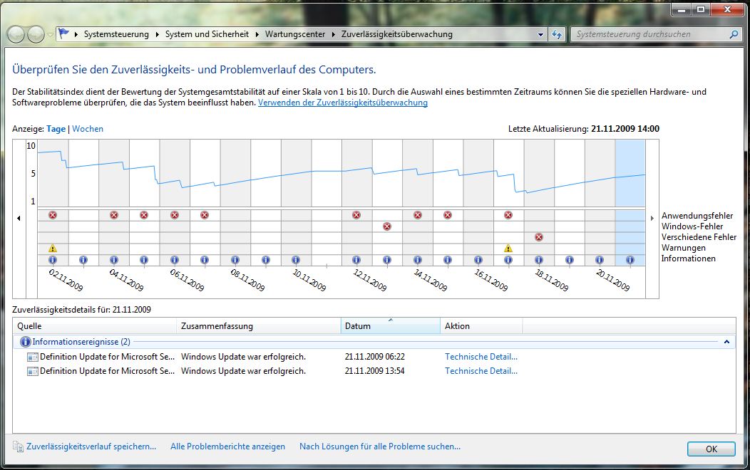
Task: Click the Control Panel flag icon in address bar
Action: click(63, 34)
